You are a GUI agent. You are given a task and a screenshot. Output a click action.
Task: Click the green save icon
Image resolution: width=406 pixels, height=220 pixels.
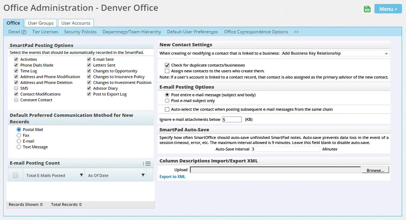(367, 9)
